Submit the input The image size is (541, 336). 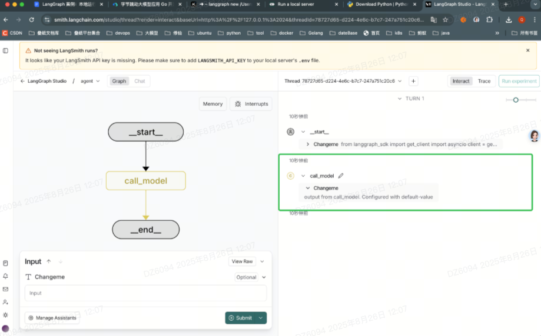coord(241,318)
